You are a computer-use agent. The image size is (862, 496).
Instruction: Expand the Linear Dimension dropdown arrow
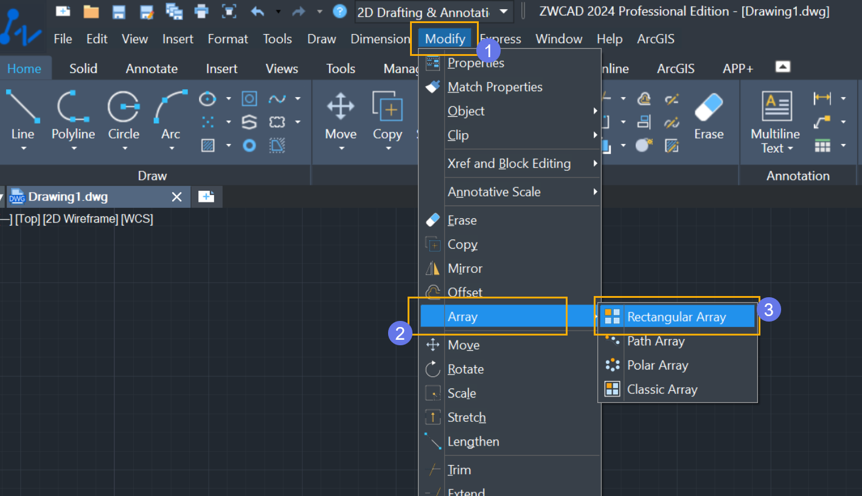point(843,98)
